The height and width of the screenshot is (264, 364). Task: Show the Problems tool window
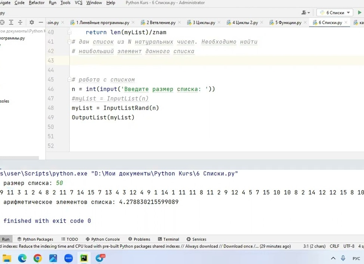[139, 239]
